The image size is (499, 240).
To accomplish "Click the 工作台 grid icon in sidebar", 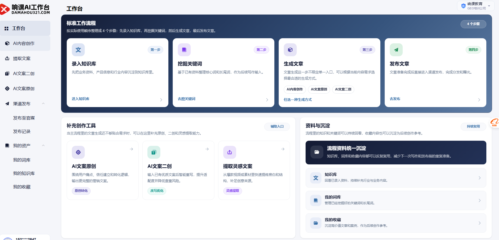I will click(6, 29).
